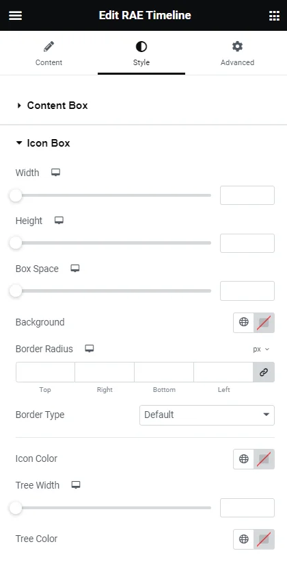Click the Icon Color global globe icon
This screenshot has height=577, width=287.
click(244, 459)
